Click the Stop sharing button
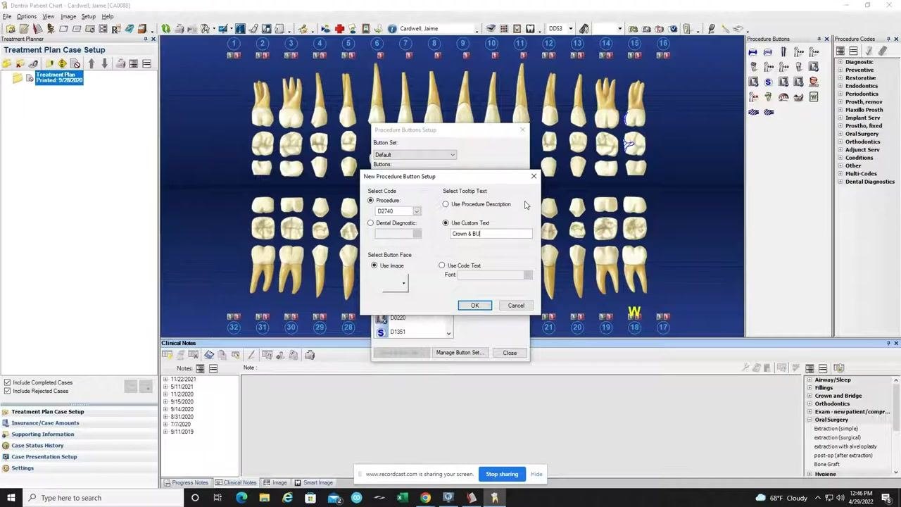This screenshot has height=507, width=901. point(502,474)
